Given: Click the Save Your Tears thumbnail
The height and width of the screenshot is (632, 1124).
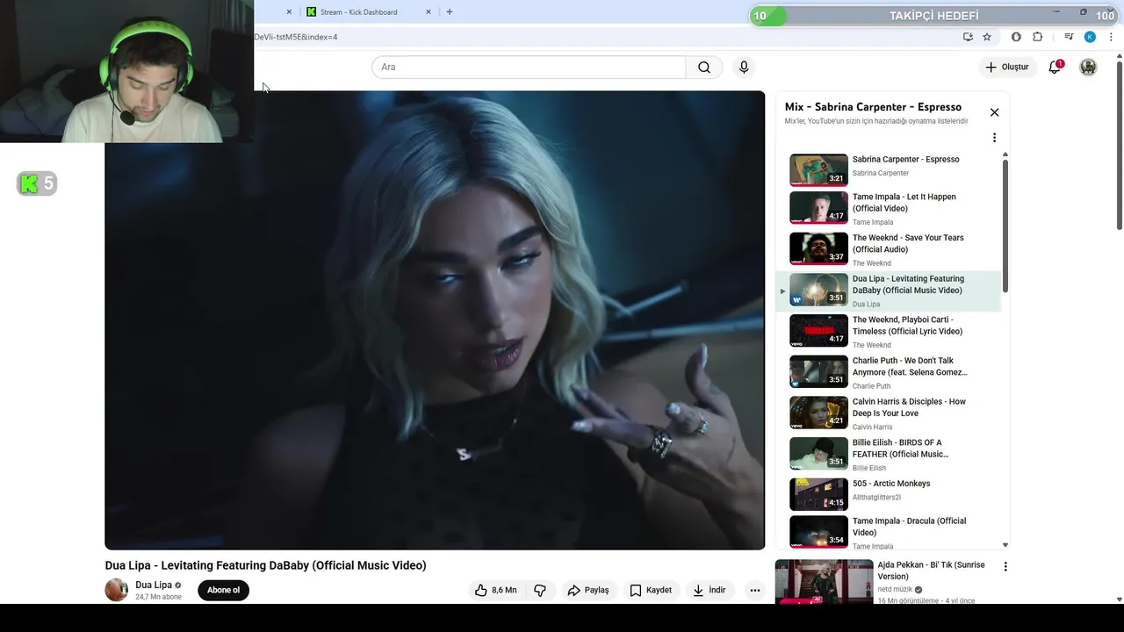Looking at the screenshot, I should (x=818, y=249).
